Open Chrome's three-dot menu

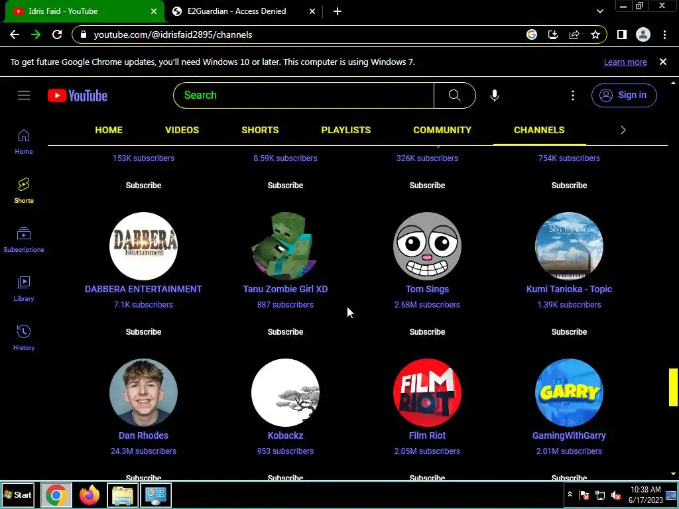(664, 34)
